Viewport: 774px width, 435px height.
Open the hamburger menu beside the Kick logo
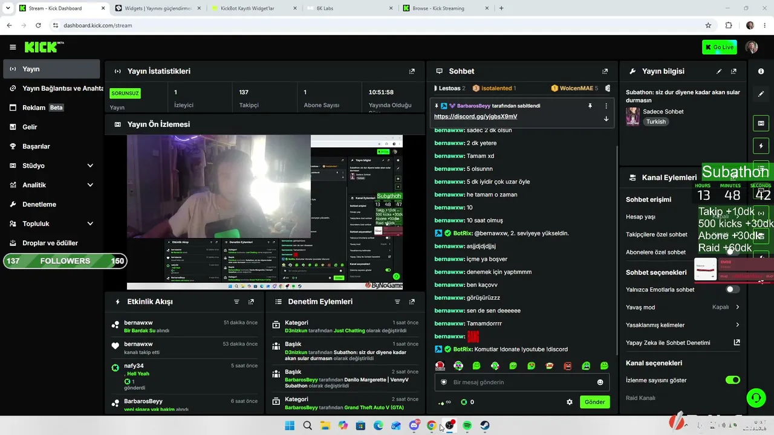(x=13, y=47)
